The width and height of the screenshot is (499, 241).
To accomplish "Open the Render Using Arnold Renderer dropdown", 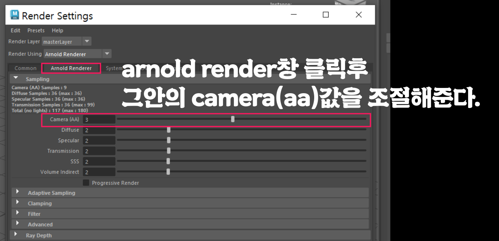I will point(78,54).
